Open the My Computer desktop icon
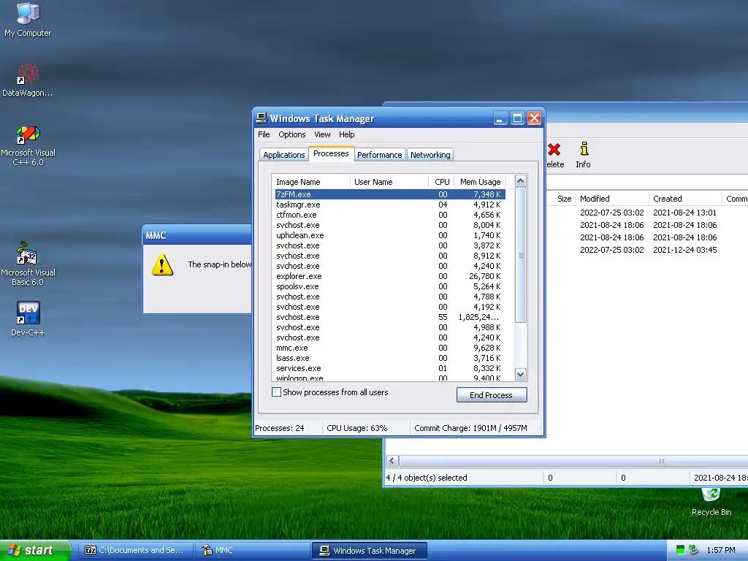The image size is (748, 561). (28, 19)
